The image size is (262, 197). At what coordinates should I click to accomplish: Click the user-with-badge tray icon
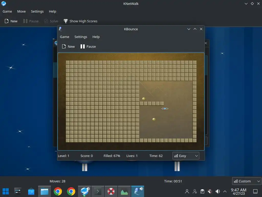195,191
